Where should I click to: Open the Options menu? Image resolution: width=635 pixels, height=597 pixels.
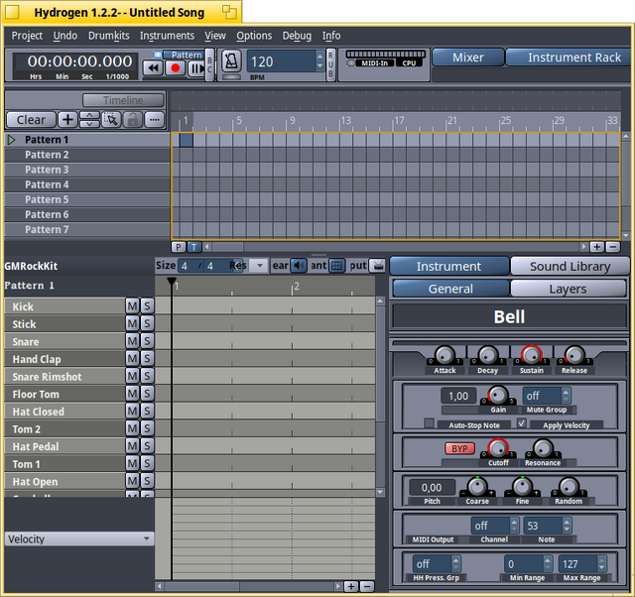point(254,36)
